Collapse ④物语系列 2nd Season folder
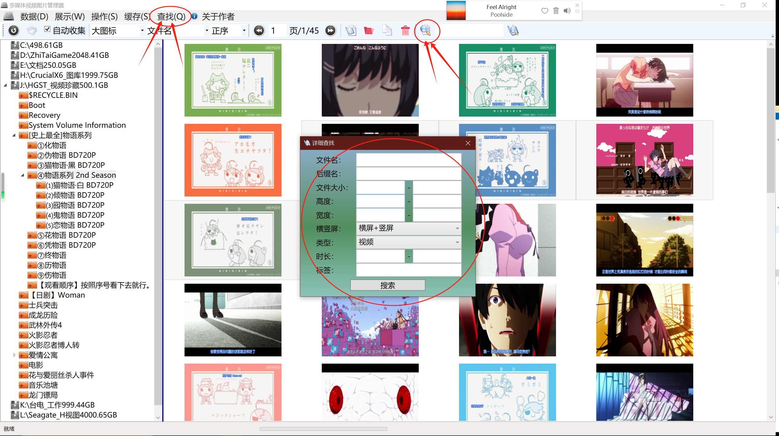 pos(22,175)
